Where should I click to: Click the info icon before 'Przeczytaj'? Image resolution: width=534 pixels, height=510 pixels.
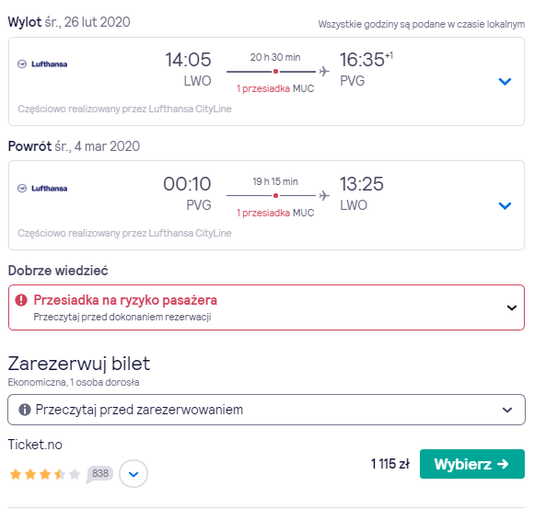pos(25,410)
